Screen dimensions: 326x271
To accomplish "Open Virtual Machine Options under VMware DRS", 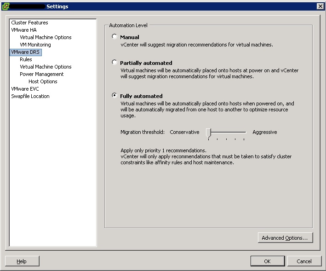I will (x=46, y=67).
